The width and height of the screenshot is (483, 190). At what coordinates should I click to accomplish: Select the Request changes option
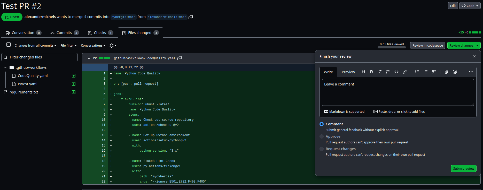tap(322, 149)
